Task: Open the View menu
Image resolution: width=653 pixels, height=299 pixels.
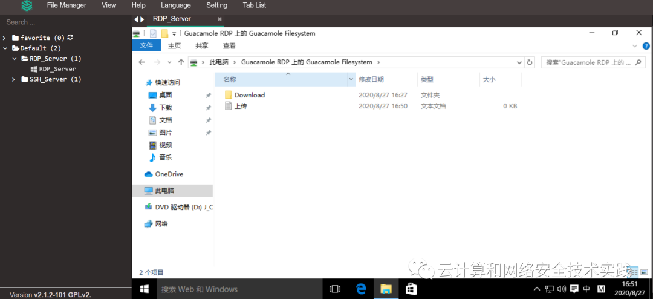Action: coord(109,5)
